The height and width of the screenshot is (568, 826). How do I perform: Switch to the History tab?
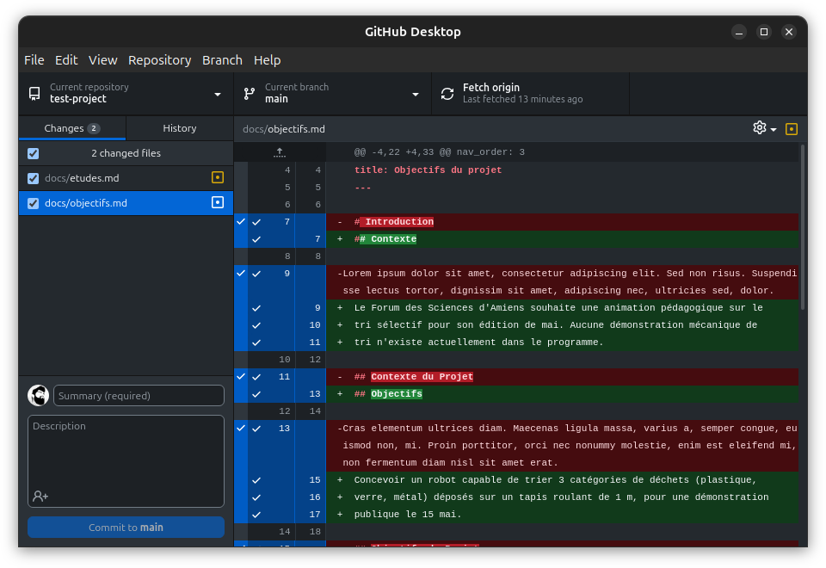click(180, 128)
